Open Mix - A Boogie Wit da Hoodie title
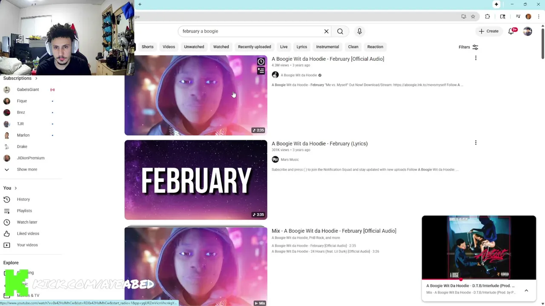The height and width of the screenshot is (306, 545). pyautogui.click(x=334, y=231)
